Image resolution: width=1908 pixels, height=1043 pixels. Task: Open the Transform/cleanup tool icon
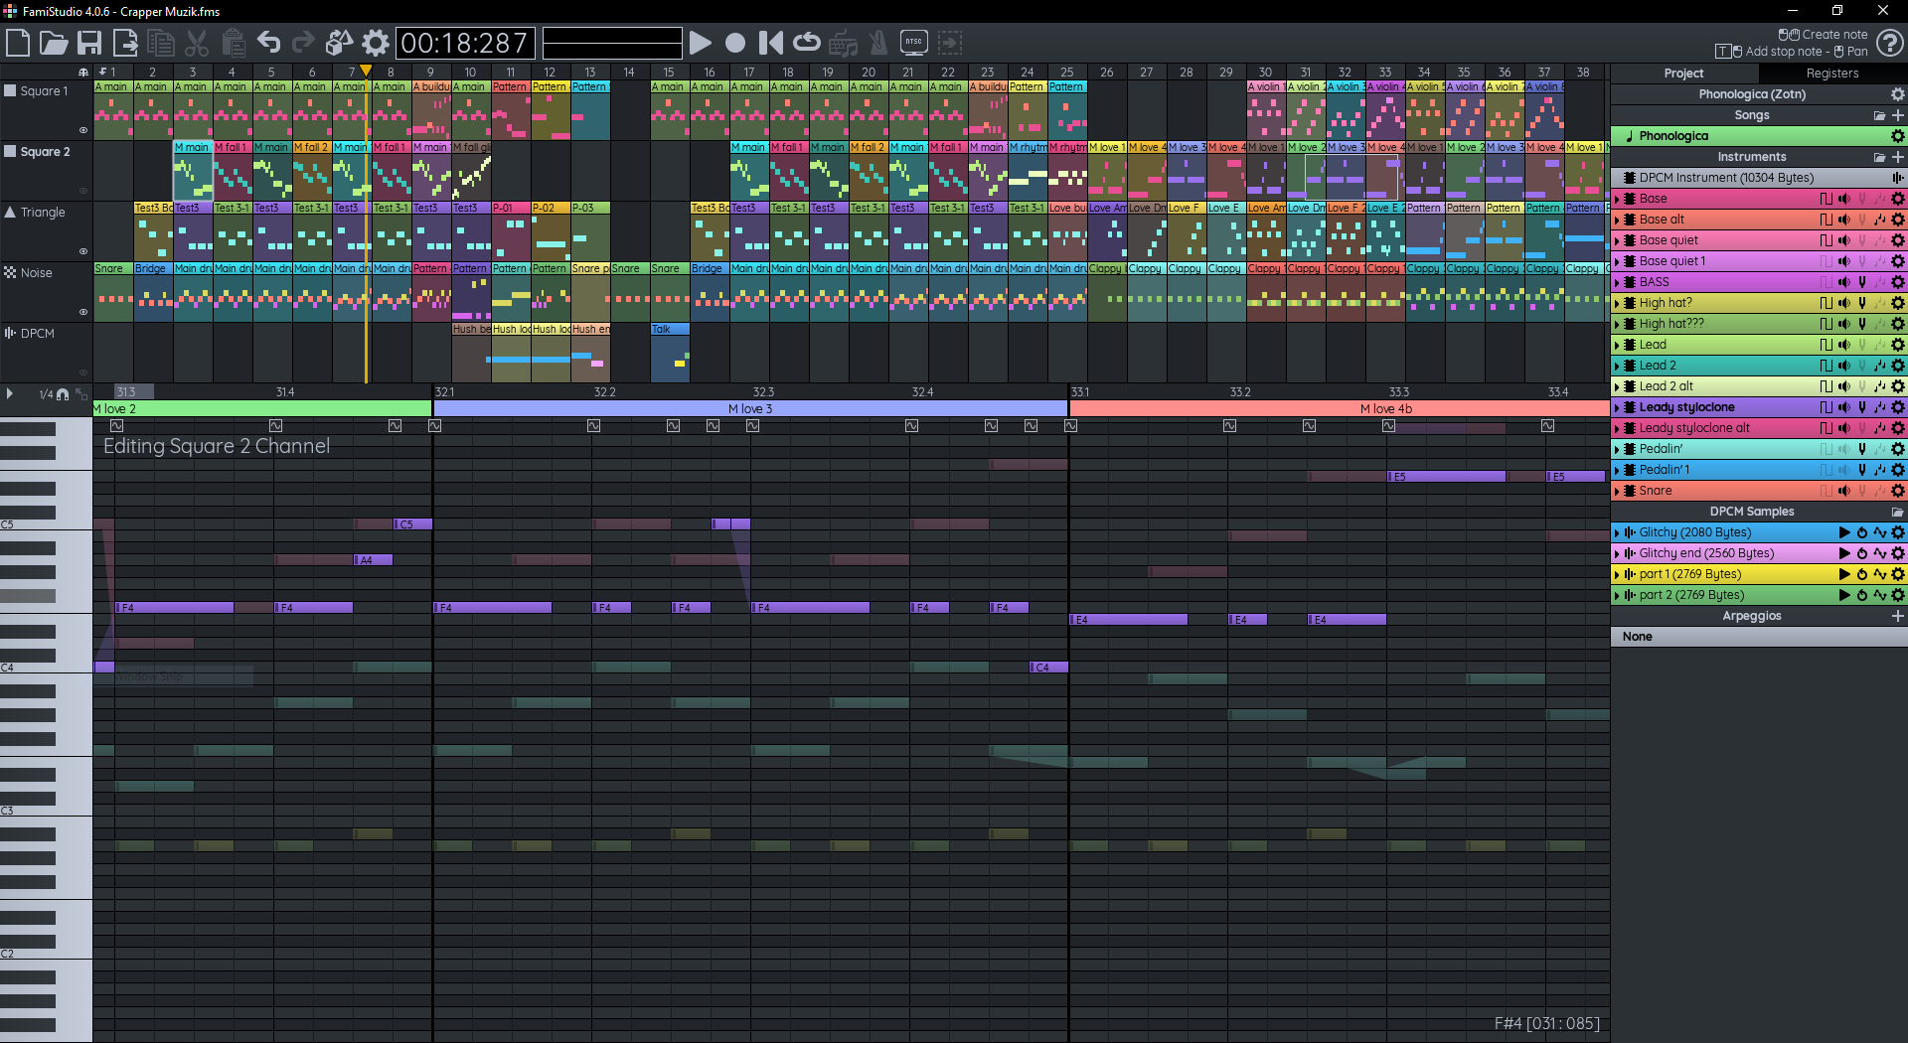click(x=339, y=43)
